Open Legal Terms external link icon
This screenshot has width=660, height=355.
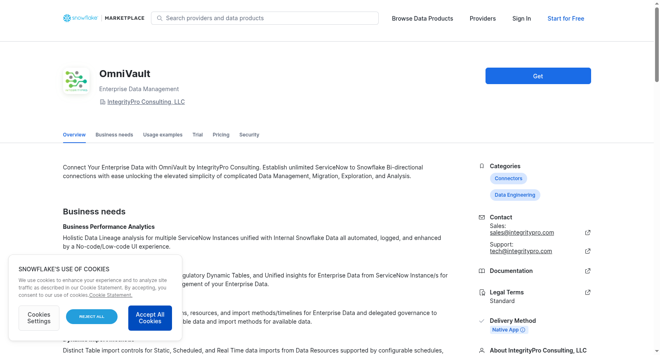point(587,292)
